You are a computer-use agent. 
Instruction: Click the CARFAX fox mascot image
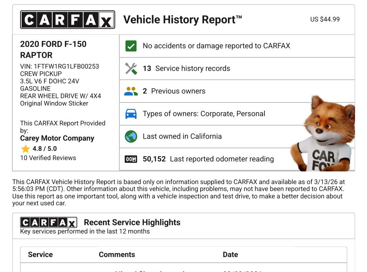(324, 136)
